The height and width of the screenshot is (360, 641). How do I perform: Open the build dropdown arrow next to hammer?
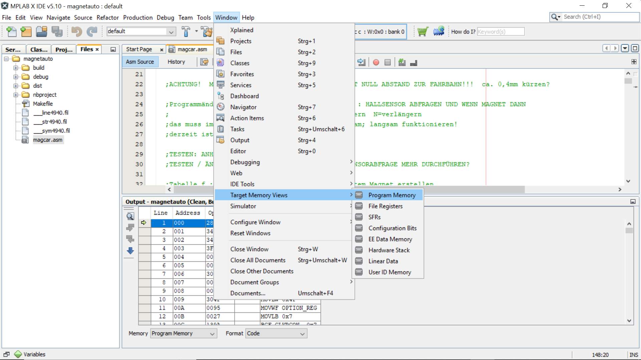[x=196, y=31]
